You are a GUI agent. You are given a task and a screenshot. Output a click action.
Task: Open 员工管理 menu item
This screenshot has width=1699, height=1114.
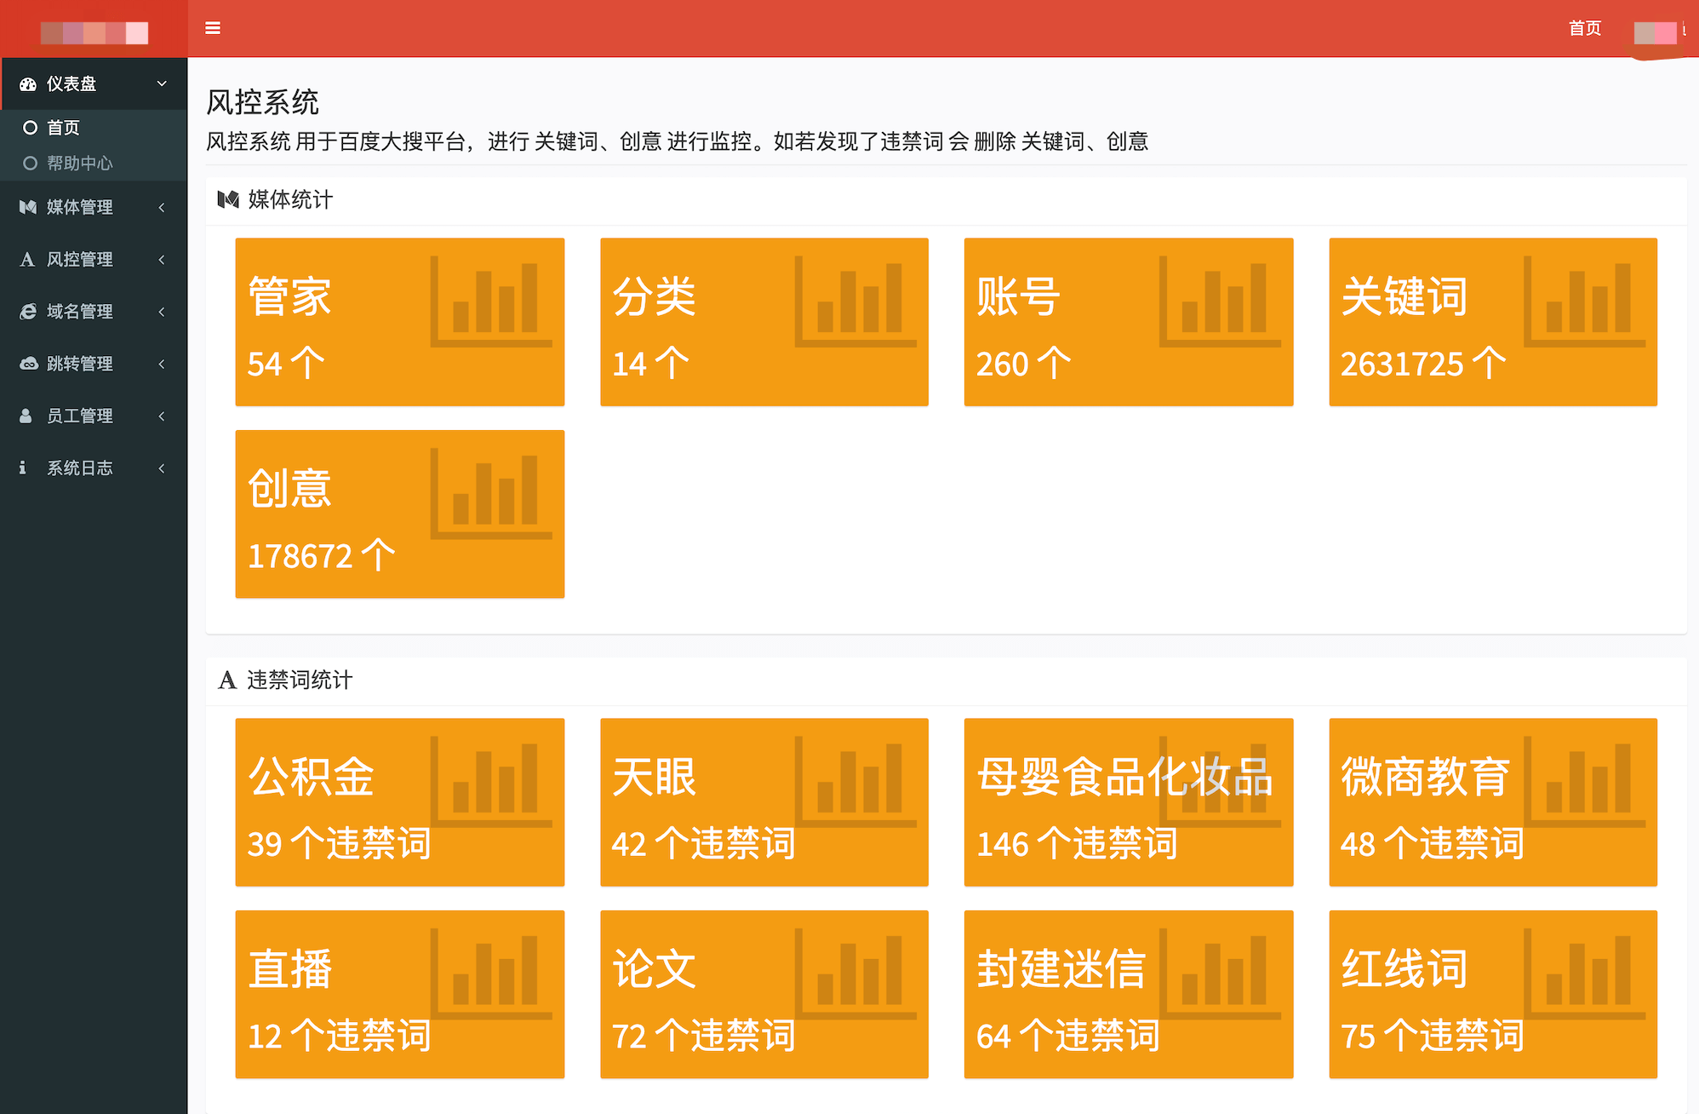pyautogui.click(x=94, y=416)
